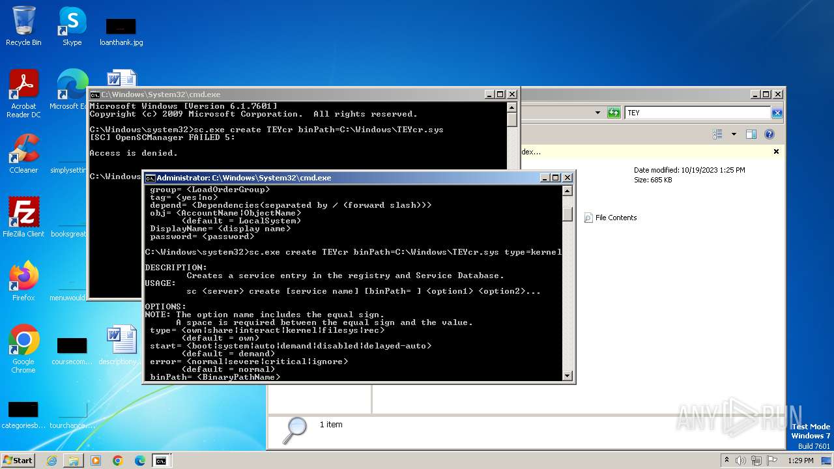834x469 pixels.
Task: Open the Explorer view options dropdown arrow
Action: tap(734, 134)
